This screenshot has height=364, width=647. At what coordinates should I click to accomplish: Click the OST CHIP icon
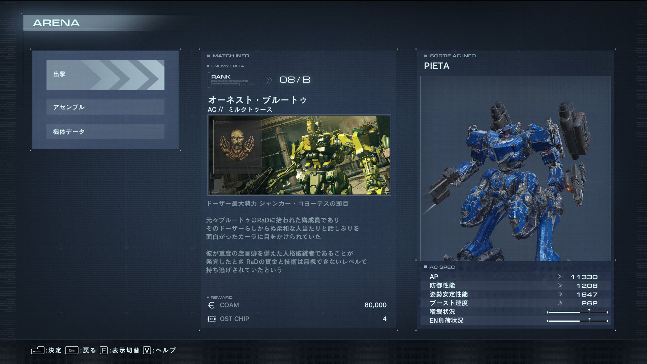pos(212,319)
